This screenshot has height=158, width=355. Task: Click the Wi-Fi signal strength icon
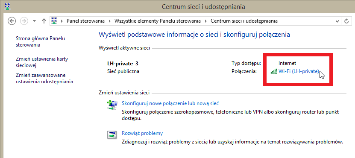tap(274, 72)
